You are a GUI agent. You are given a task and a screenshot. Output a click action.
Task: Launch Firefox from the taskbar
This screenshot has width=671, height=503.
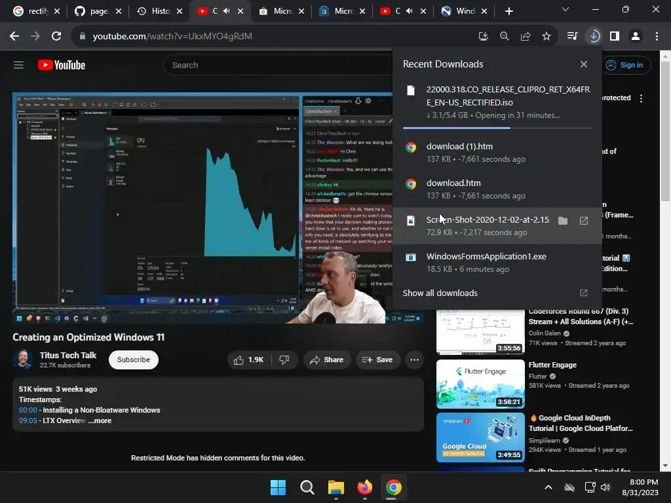[364, 487]
